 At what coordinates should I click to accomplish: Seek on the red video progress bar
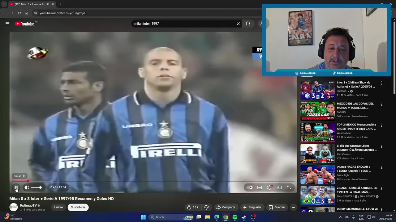153,181
